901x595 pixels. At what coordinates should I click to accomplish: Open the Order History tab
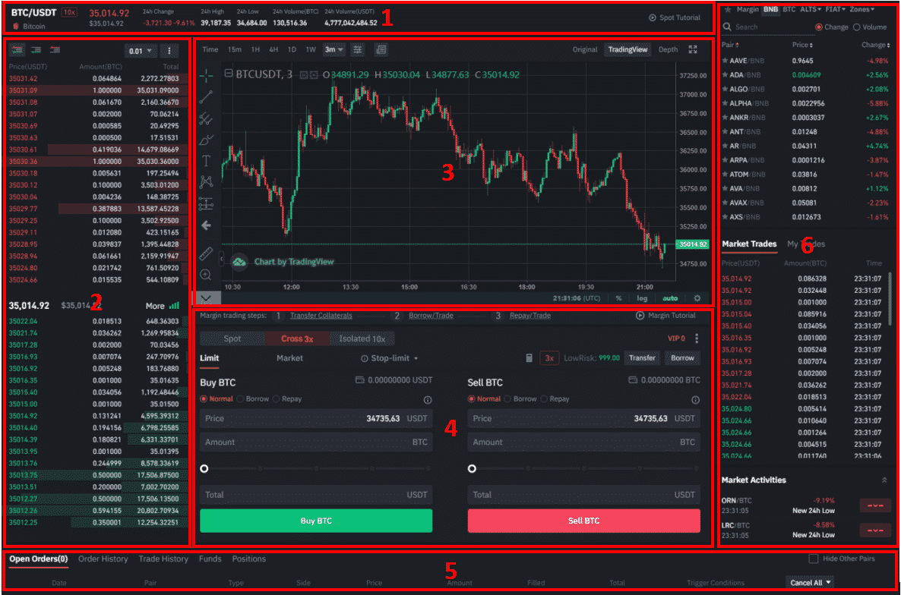click(103, 559)
